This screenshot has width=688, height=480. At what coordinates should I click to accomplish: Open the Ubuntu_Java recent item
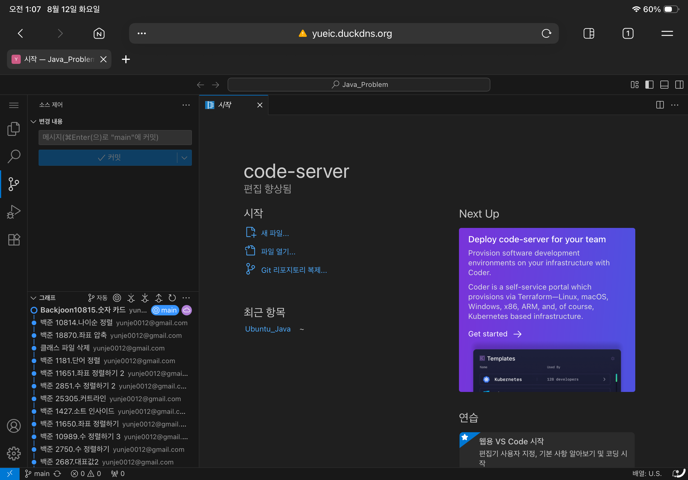pos(268,329)
